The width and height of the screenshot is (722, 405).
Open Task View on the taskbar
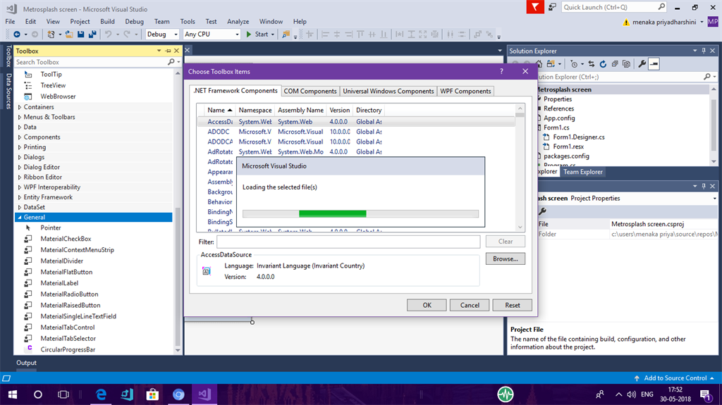pyautogui.click(x=63, y=394)
